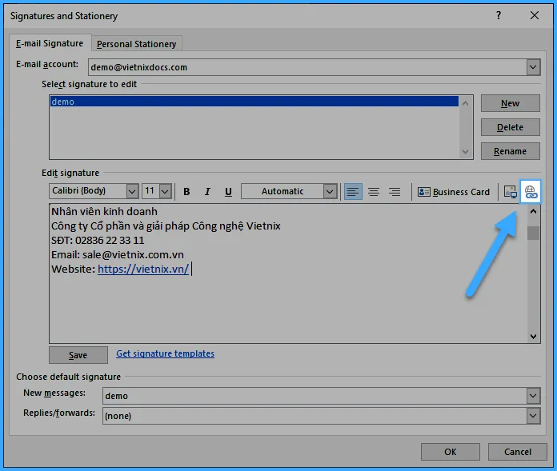Insert a Business Card
The height and width of the screenshot is (471, 557).
tap(453, 192)
